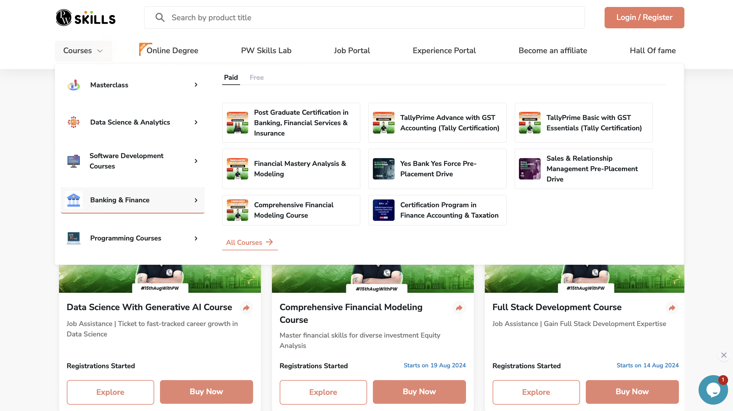Click 'Starts on 14 Aug 2024' text
Viewport: 733px width, 411px height.
[647, 365]
